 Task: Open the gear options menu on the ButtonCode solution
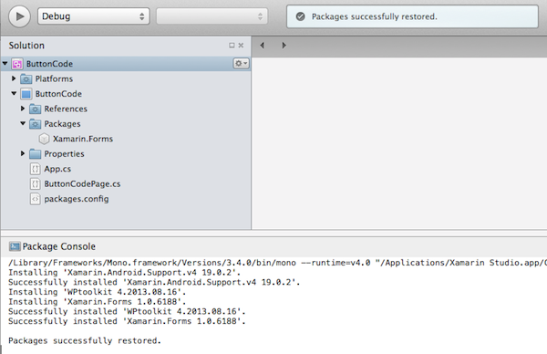241,64
